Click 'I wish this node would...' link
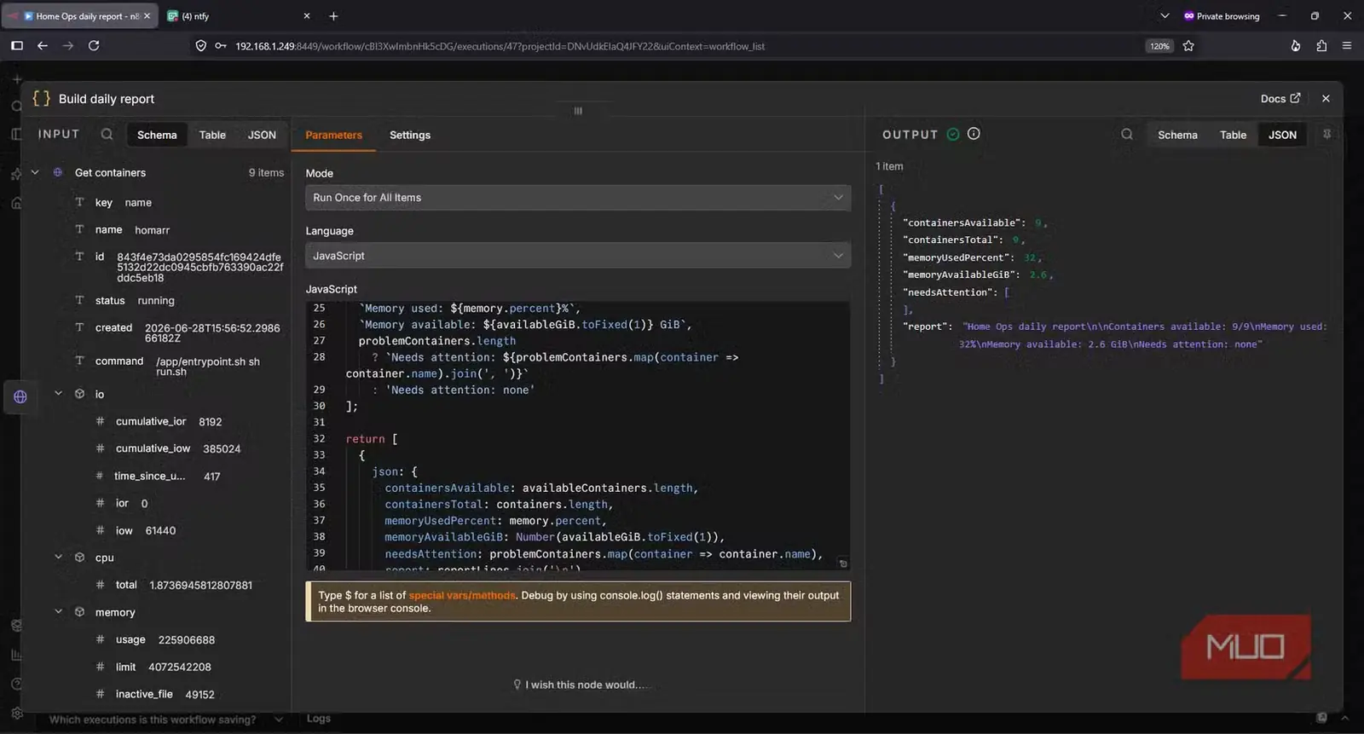This screenshot has width=1364, height=734. tap(580, 685)
